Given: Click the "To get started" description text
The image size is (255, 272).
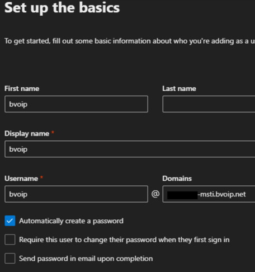Looking at the screenshot, I should tap(130, 41).
